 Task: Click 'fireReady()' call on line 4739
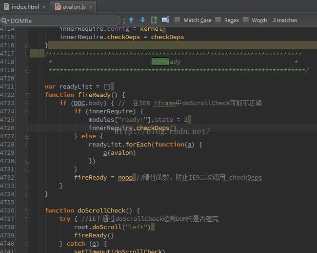[94, 235]
